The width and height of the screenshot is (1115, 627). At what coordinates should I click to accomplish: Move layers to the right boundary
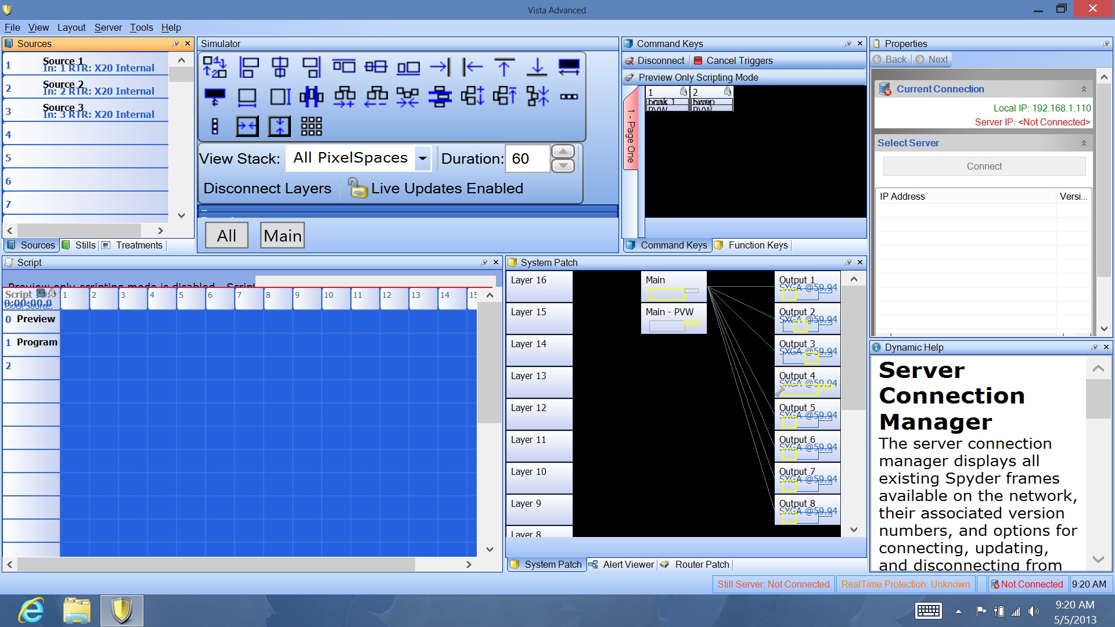click(440, 67)
